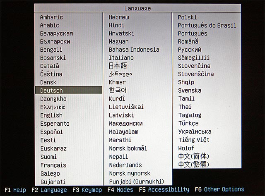
Task: Pick Galego language
Action: pos(50,174)
